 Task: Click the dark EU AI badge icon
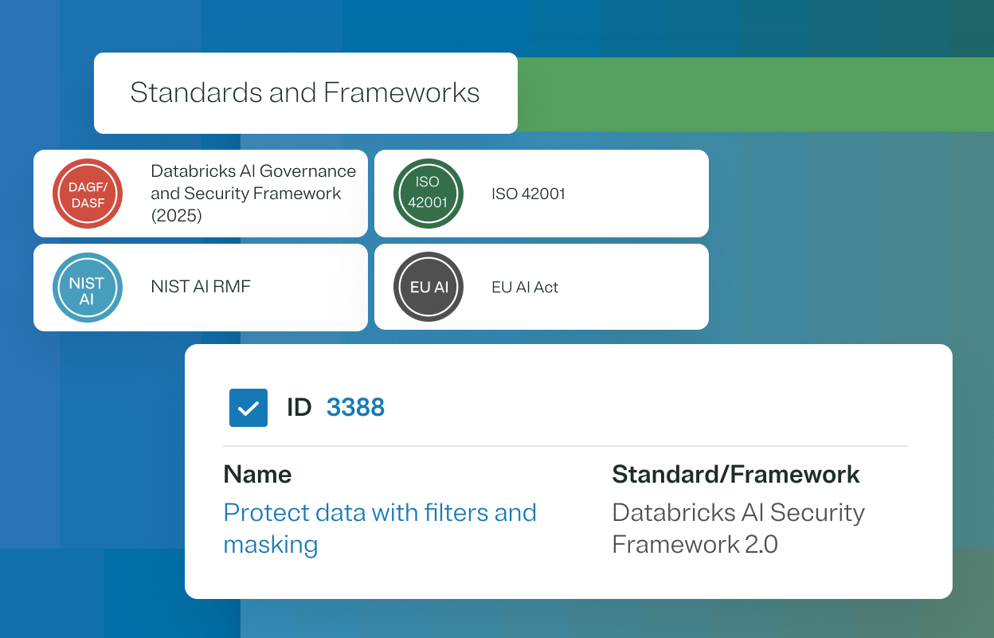[x=428, y=287]
